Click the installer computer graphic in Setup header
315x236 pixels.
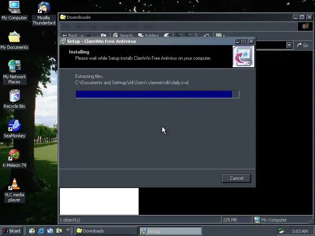[243, 56]
